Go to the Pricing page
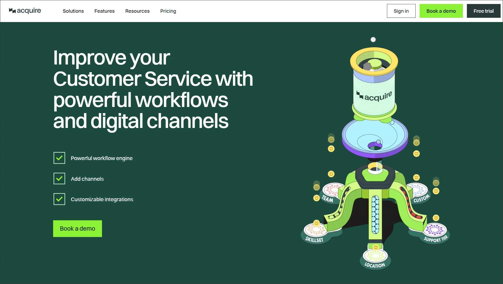The image size is (503, 284). (168, 11)
